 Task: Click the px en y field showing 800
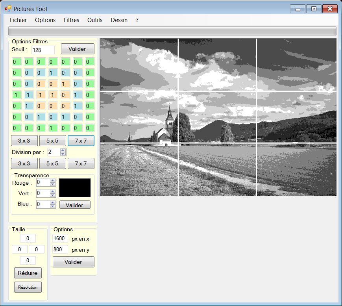pyautogui.click(x=60, y=249)
